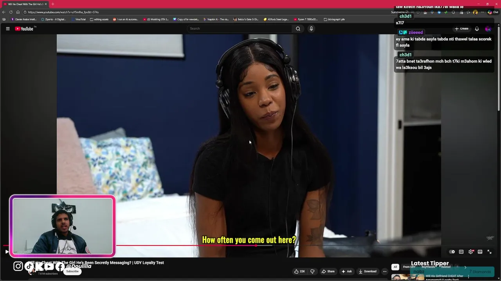Open the VirusTotal bookmark
The width and height of the screenshot is (501, 281).
coord(78,19)
